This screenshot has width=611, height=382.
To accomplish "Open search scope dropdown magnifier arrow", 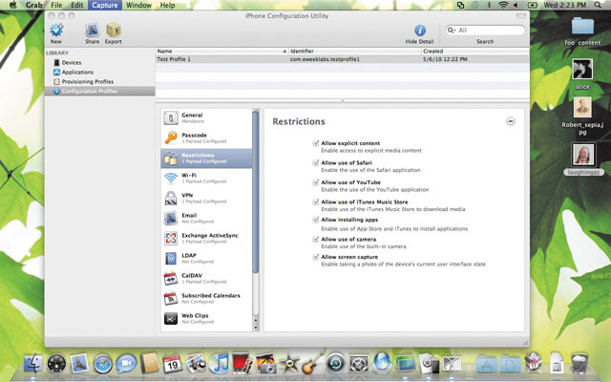I will pyautogui.click(x=452, y=30).
